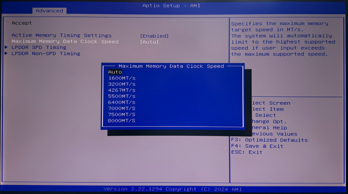Expand the LPDDR Non-SPD Timing submenu arrow
This screenshot has width=348, height=194.
point(6,53)
